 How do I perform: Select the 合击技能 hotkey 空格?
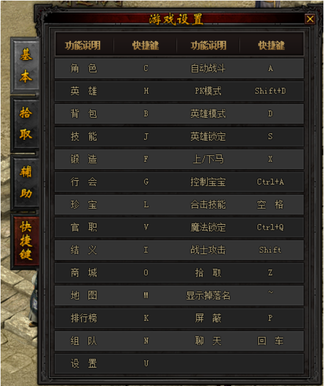tap(270, 205)
